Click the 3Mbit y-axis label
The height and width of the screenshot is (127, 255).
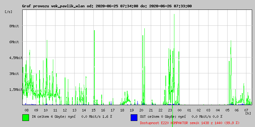point(14,74)
